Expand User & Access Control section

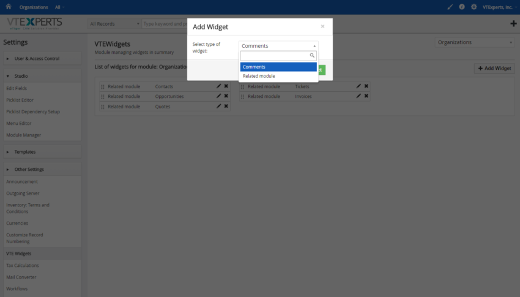[42, 58]
